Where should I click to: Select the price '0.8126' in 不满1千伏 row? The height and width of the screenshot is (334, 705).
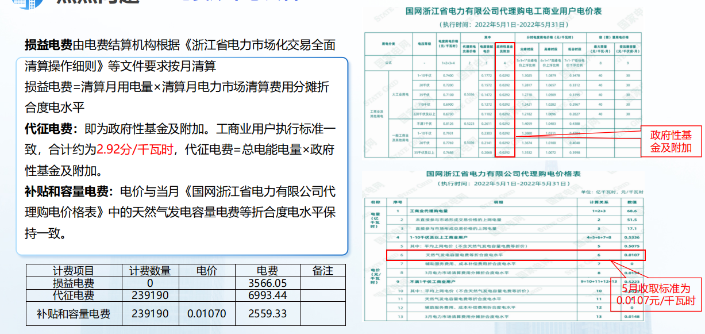pos(448,124)
